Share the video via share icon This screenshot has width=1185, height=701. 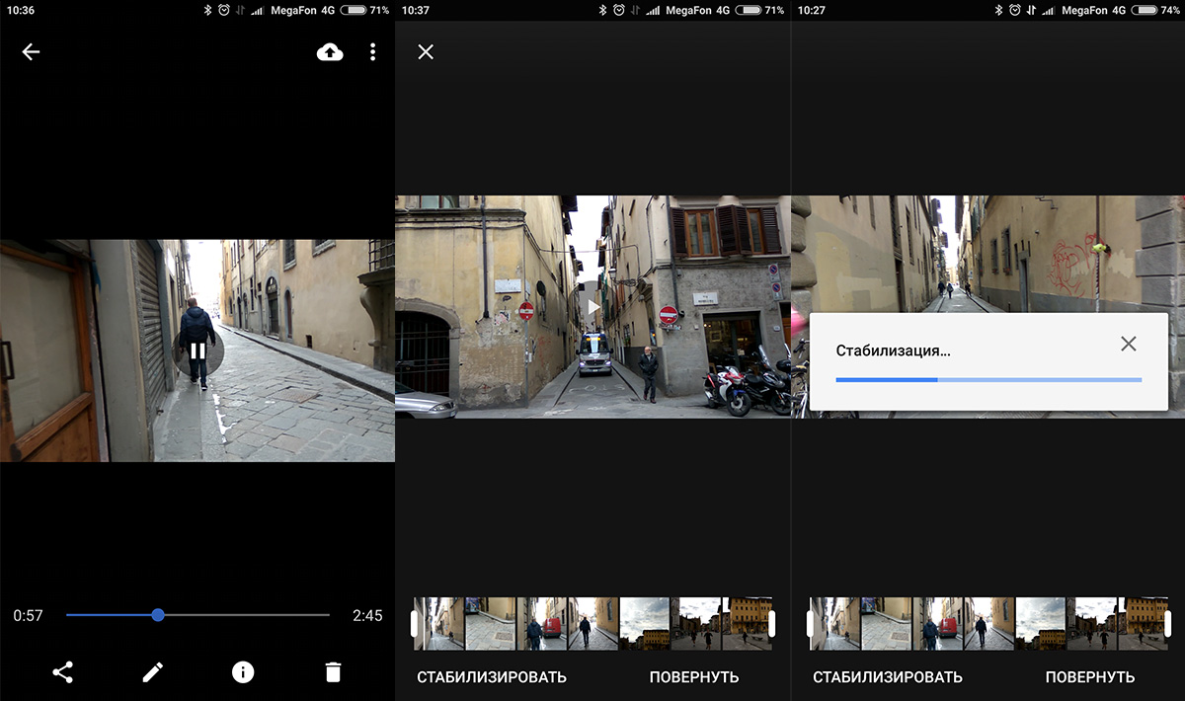point(62,672)
